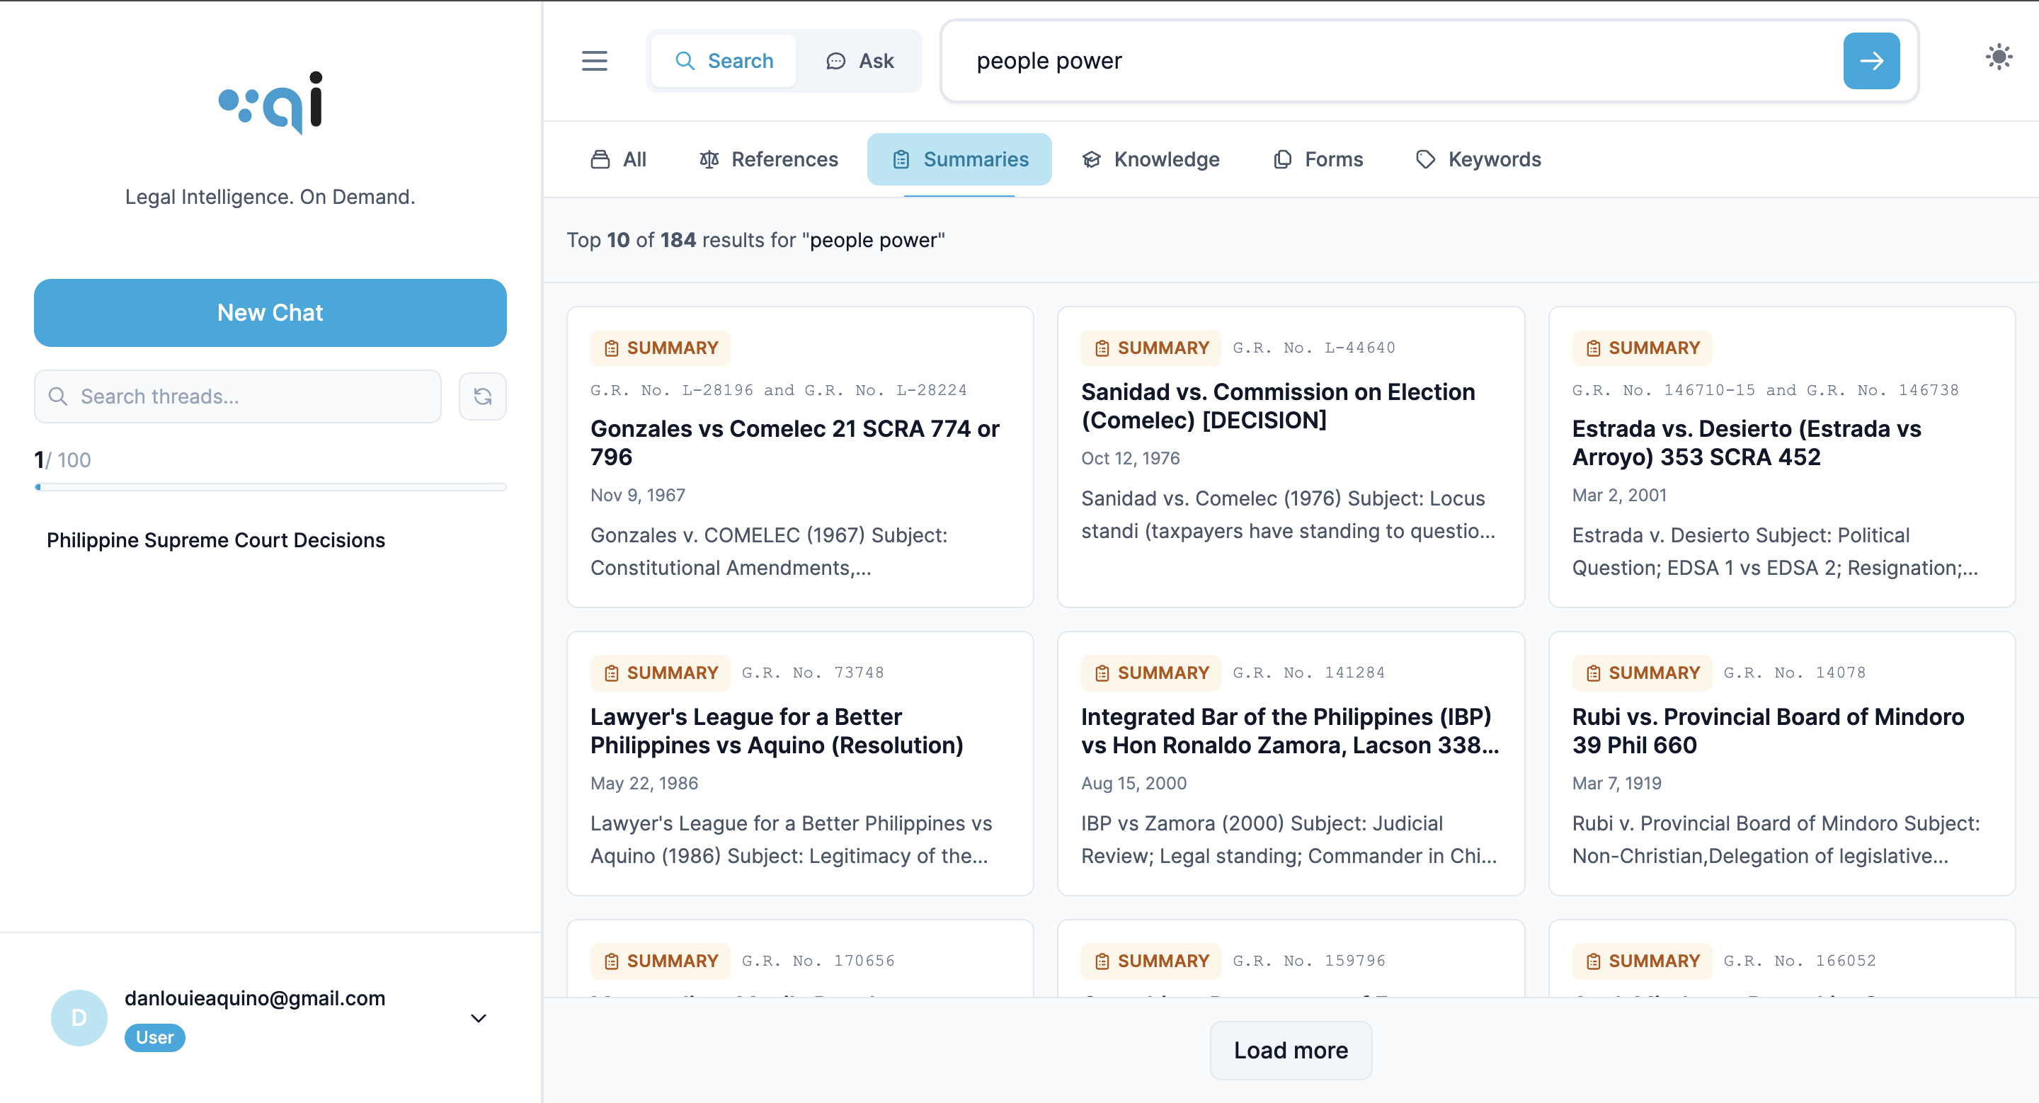Open the hamburger sidebar menu
2039x1103 pixels.
click(x=595, y=61)
